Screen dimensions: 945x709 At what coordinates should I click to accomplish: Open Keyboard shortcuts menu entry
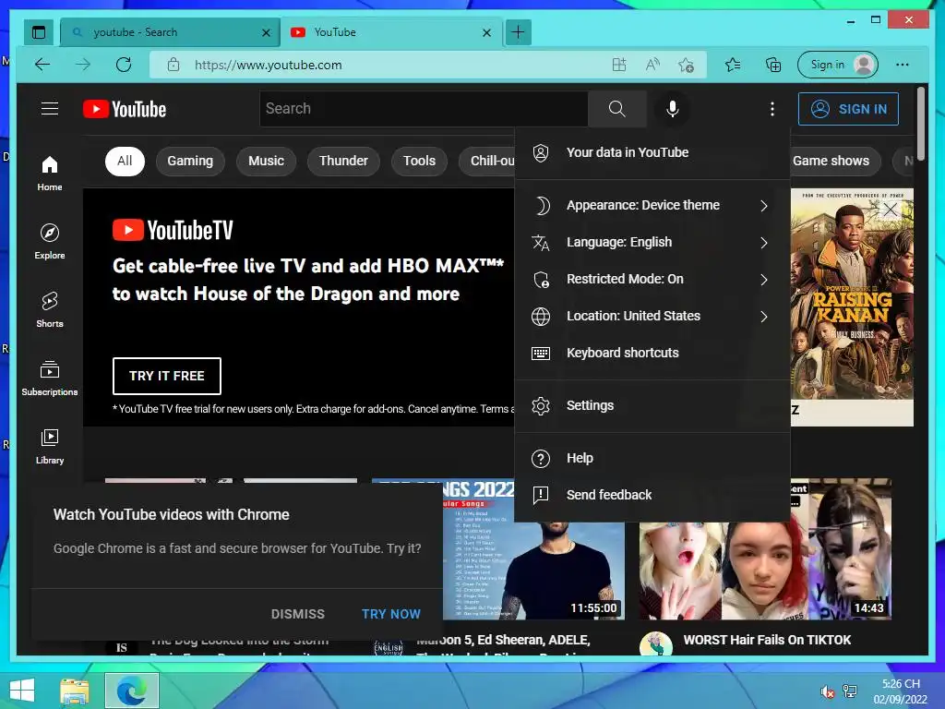click(x=652, y=353)
